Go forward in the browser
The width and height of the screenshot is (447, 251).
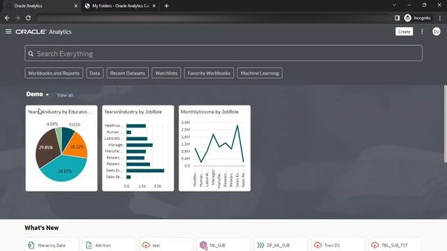click(x=17, y=18)
